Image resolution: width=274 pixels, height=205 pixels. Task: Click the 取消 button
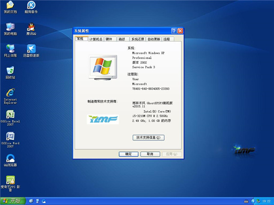point(150,154)
